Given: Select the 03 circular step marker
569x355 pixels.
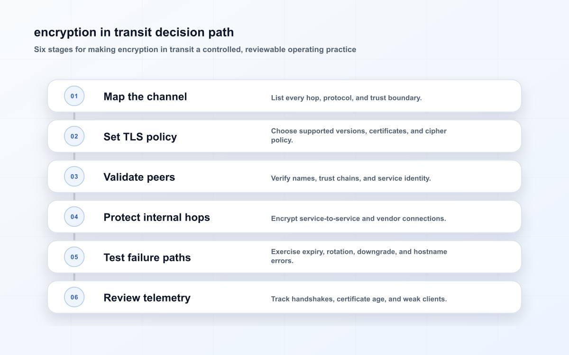Looking at the screenshot, I should (x=74, y=177).
